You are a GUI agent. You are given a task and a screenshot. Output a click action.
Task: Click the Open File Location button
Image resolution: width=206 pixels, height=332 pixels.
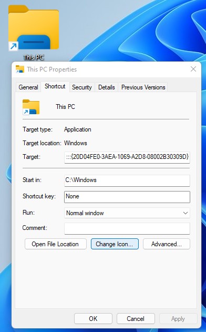point(56,244)
